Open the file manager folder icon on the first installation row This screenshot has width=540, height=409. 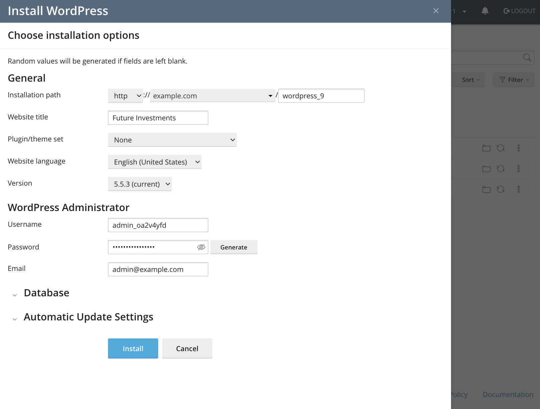point(486,147)
